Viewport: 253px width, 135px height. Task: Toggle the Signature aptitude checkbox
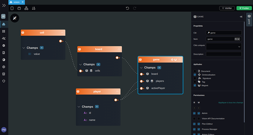tap(195, 78)
